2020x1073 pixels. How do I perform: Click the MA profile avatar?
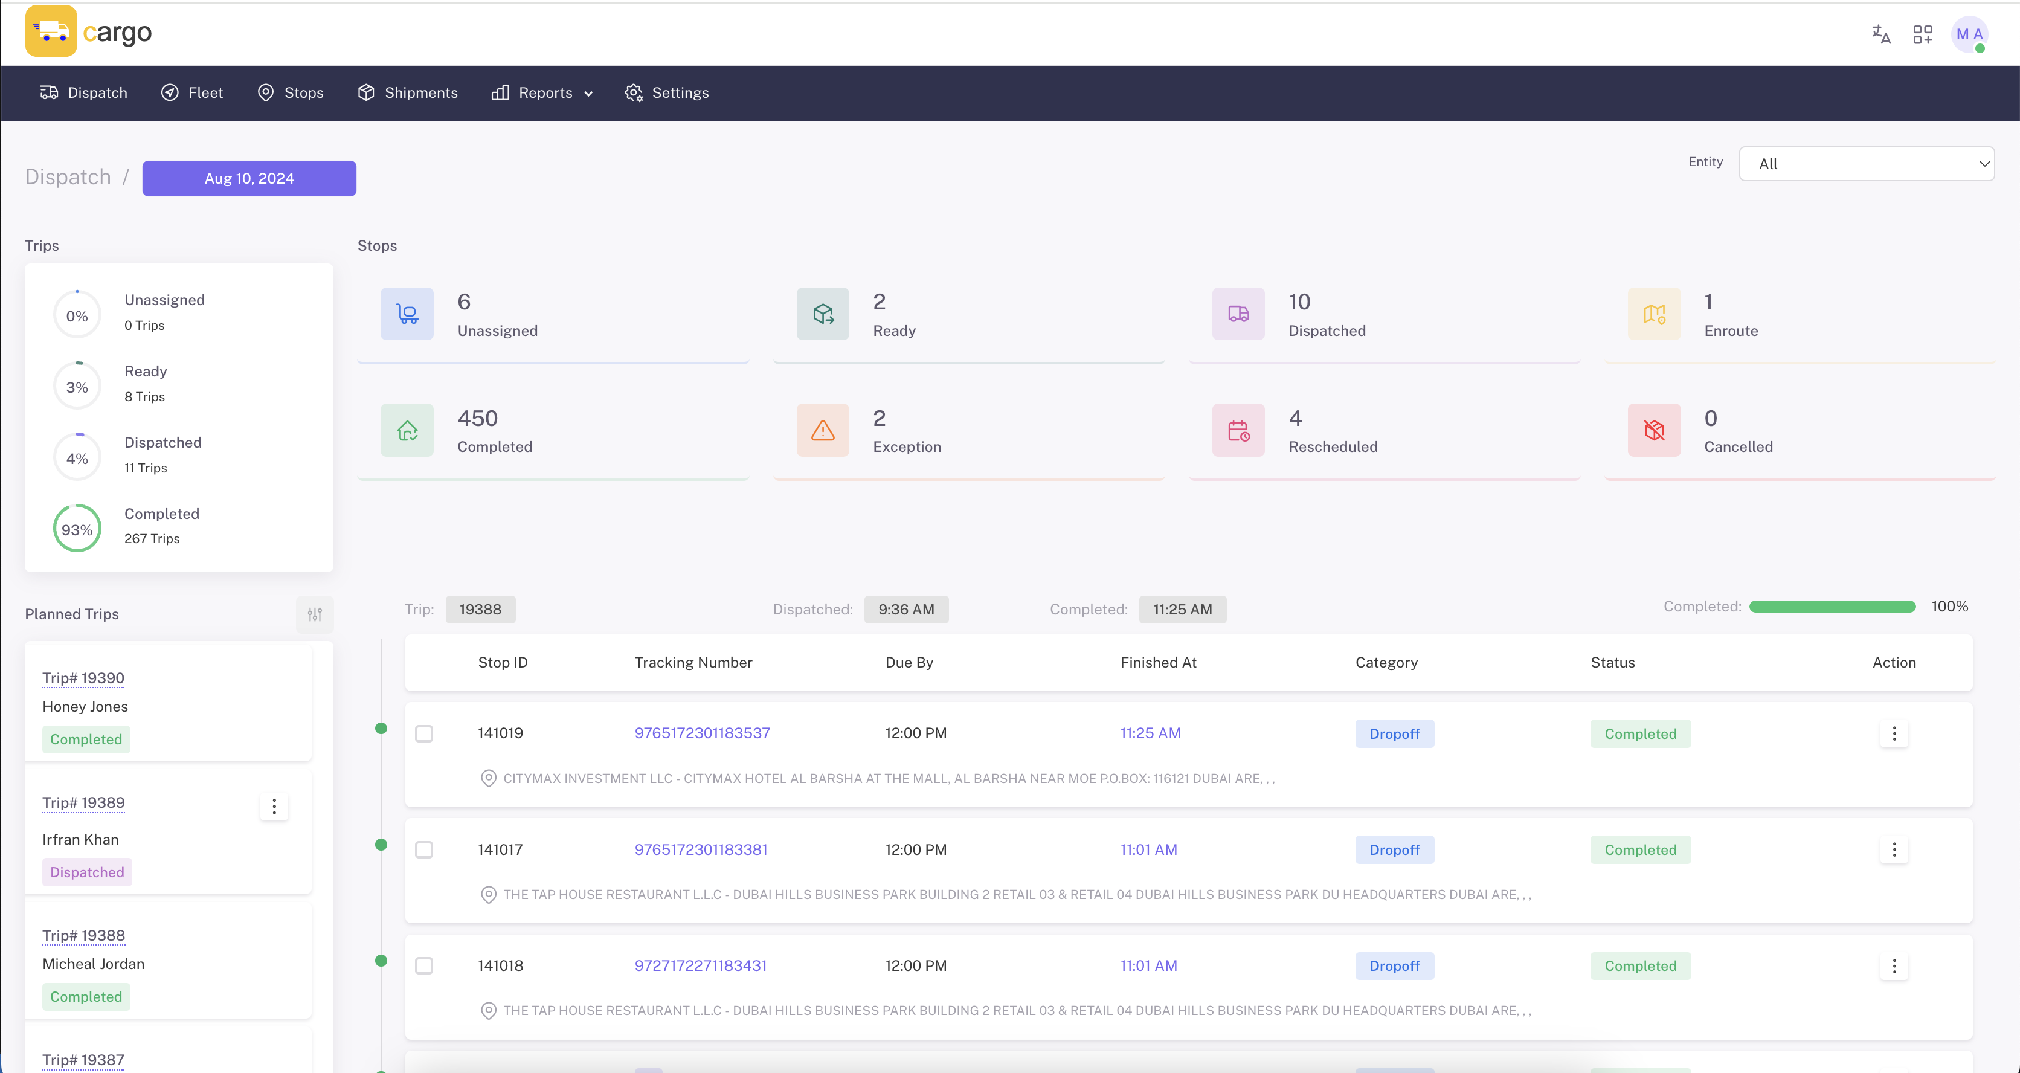(1970, 34)
